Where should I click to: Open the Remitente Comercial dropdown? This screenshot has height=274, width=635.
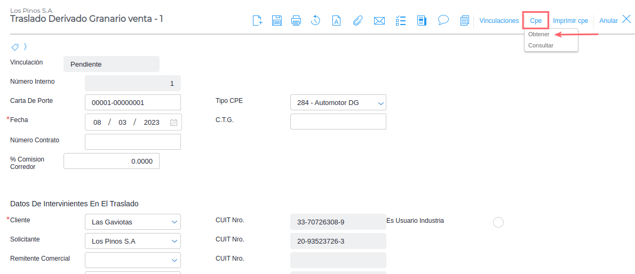[x=133, y=260]
